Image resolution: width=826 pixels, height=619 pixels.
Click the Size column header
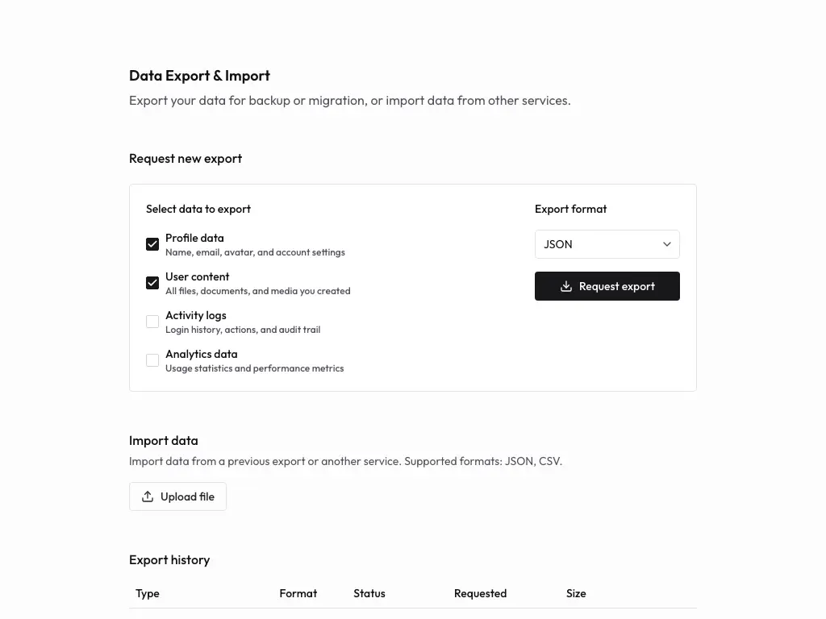click(576, 593)
